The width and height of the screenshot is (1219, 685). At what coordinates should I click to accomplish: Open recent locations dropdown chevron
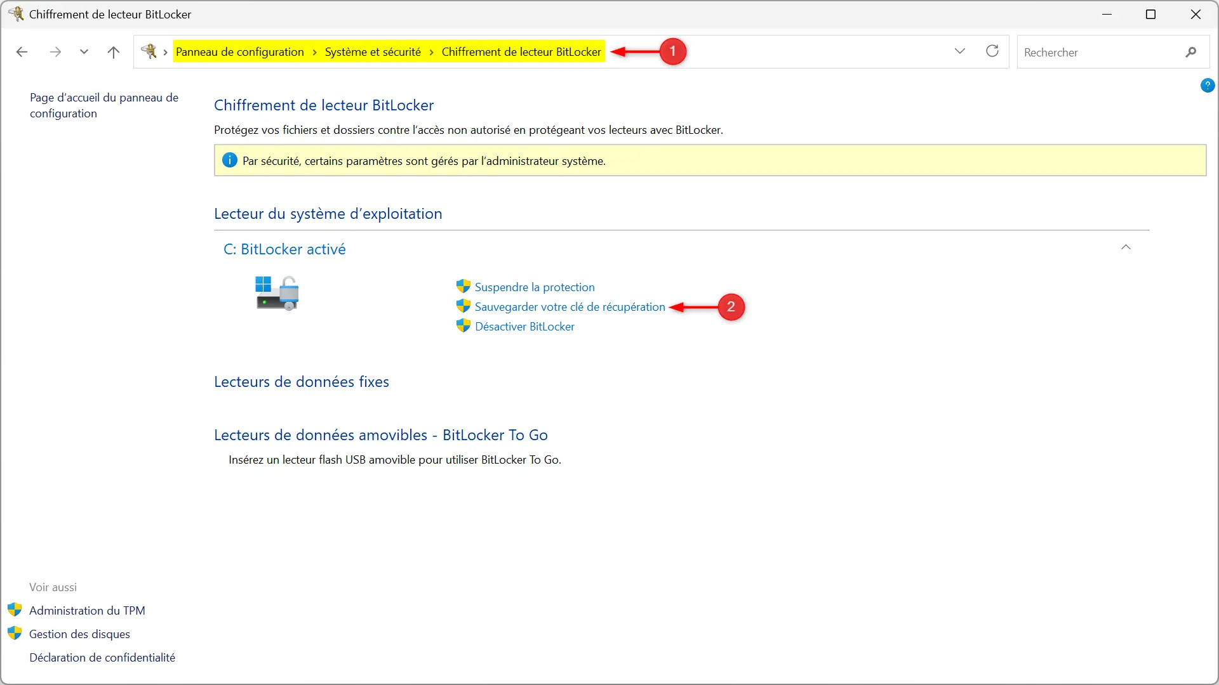click(x=84, y=52)
